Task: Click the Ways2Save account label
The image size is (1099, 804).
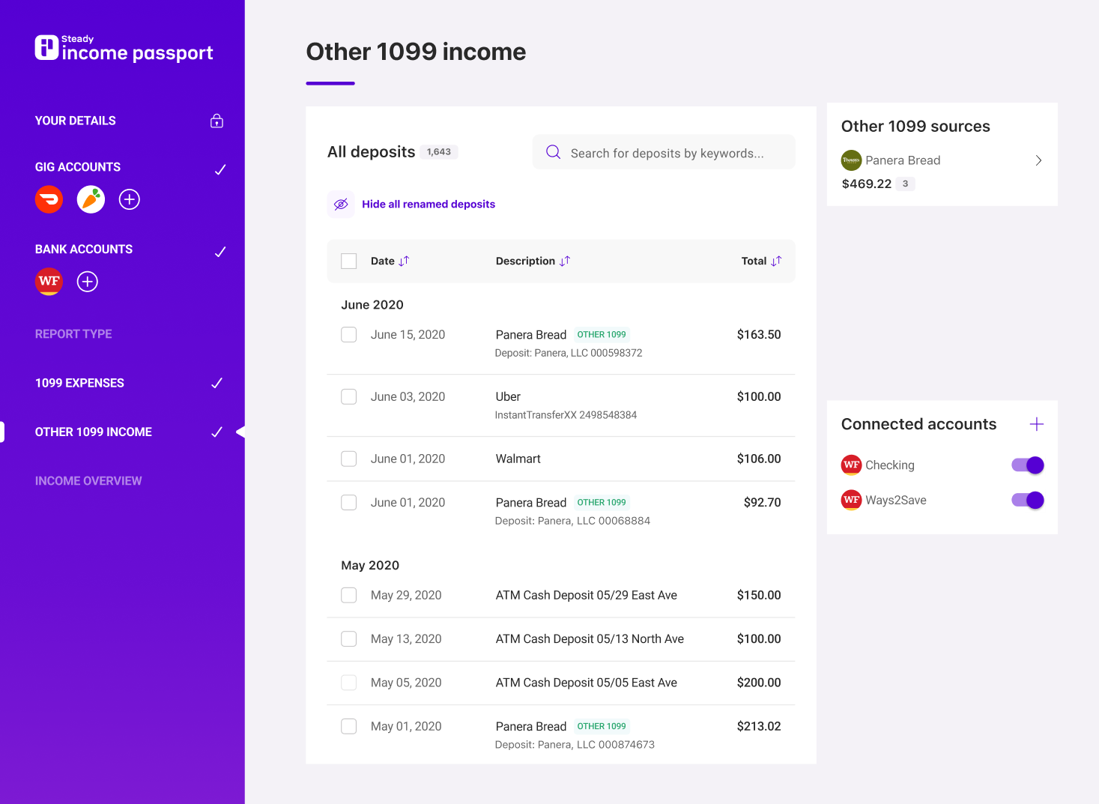Action: tap(896, 501)
